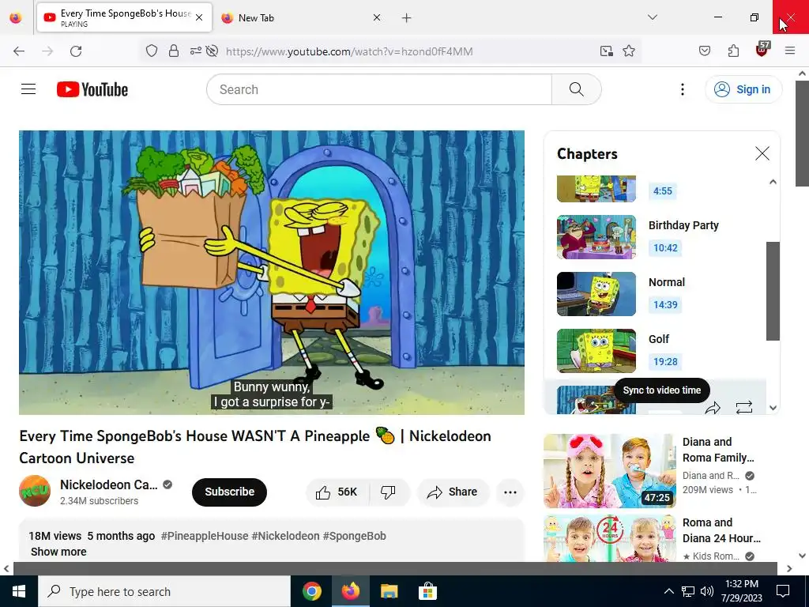
Task: Close the New Tab tab
Action: tap(377, 18)
